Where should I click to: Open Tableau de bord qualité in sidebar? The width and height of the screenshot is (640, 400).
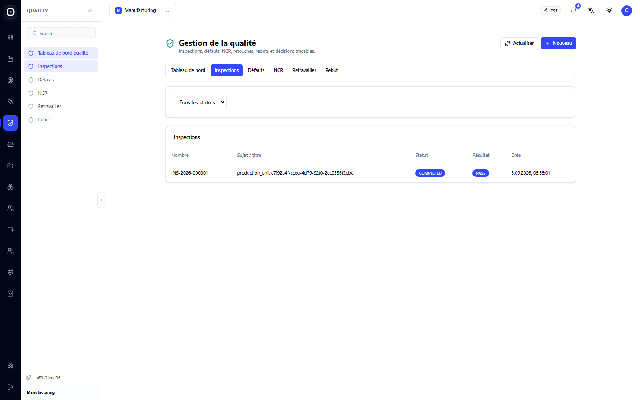coord(61,53)
